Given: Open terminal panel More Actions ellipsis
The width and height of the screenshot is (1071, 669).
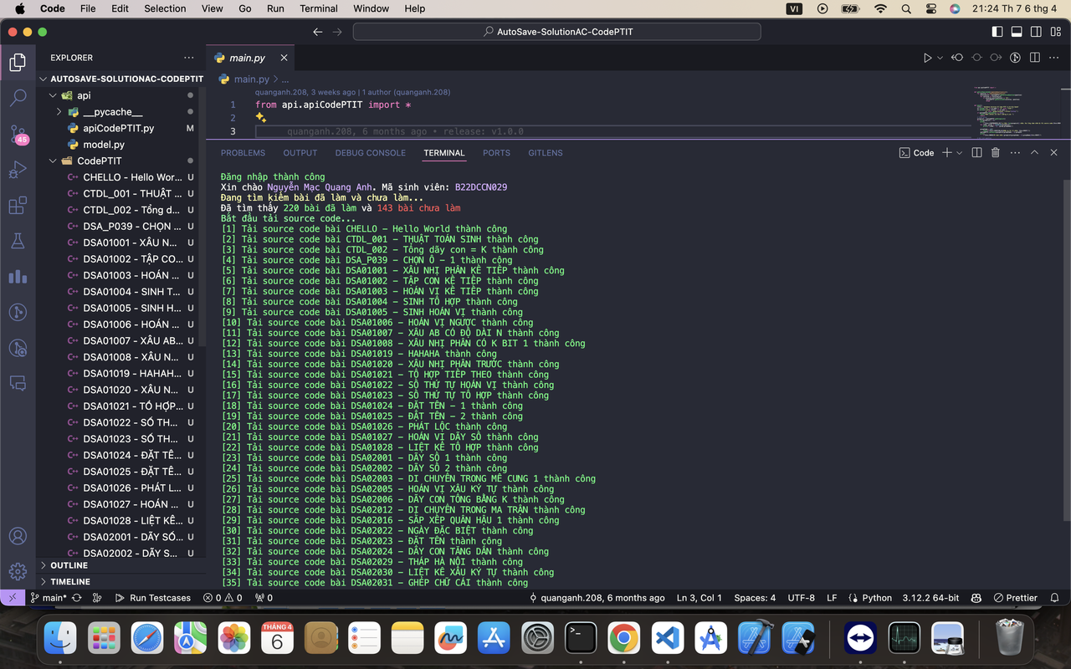Looking at the screenshot, I should (x=1015, y=152).
